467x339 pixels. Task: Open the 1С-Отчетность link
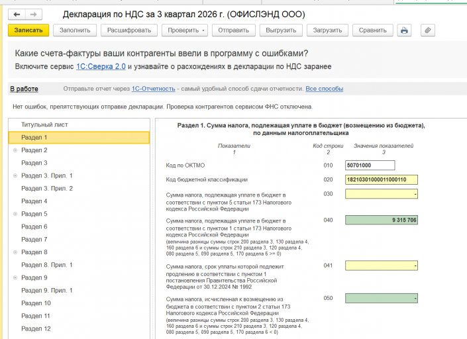(154, 89)
